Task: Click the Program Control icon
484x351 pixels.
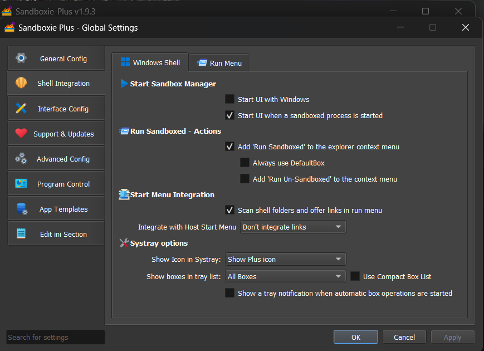Action: (21, 184)
